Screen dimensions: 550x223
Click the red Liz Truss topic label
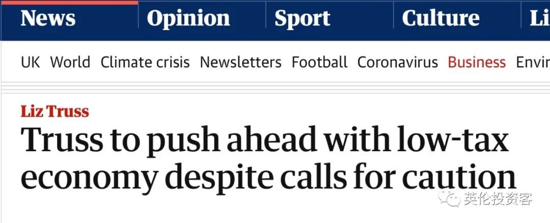[x=54, y=111]
